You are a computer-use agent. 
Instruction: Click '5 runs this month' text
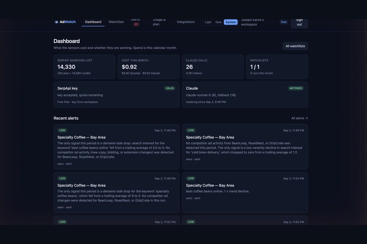[x=261, y=73]
